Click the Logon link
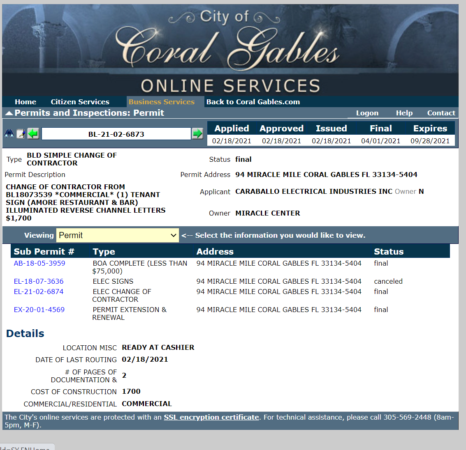This screenshot has width=466, height=450. 367,113
